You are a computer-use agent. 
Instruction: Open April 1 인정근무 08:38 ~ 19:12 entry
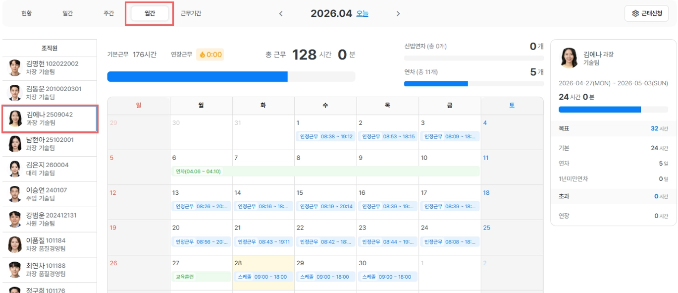coord(325,136)
